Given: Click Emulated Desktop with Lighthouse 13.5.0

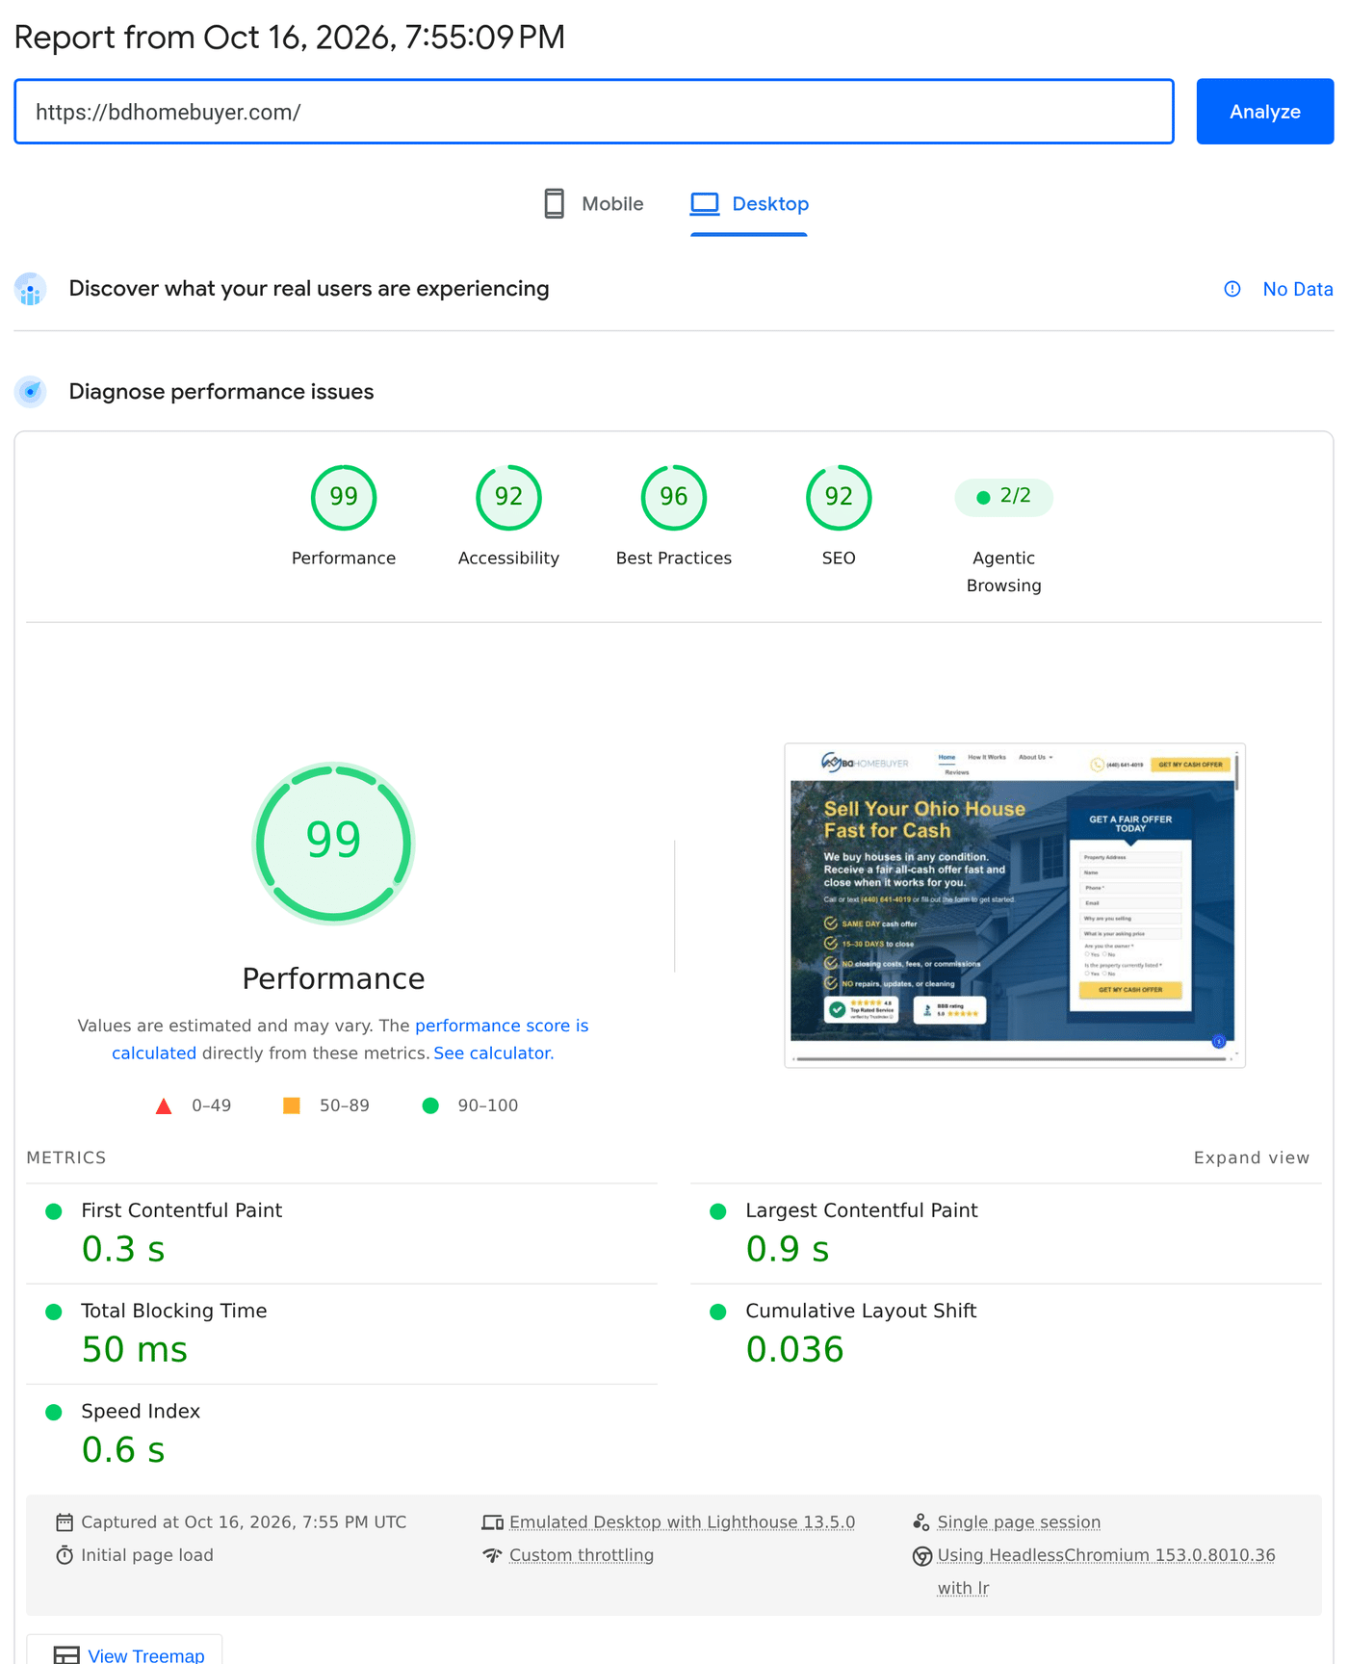Looking at the screenshot, I should (x=682, y=1522).
